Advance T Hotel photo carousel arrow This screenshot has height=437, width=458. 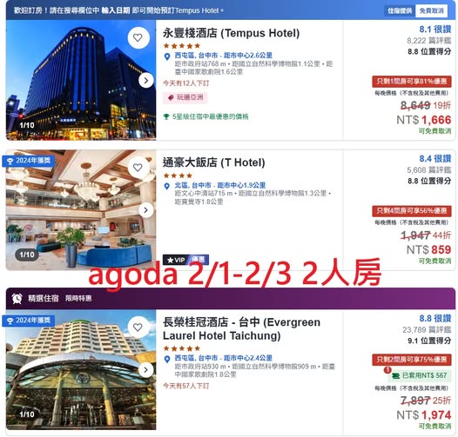click(x=146, y=210)
